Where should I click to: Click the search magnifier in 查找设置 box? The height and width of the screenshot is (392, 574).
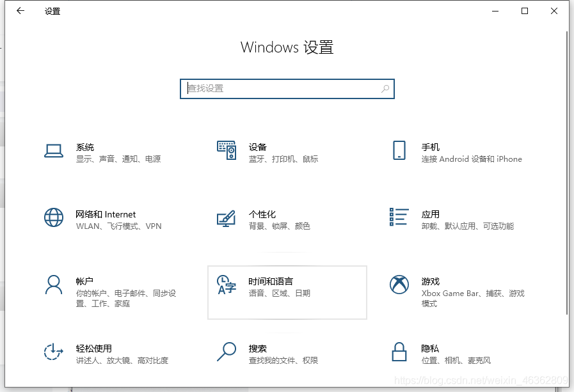(385, 88)
